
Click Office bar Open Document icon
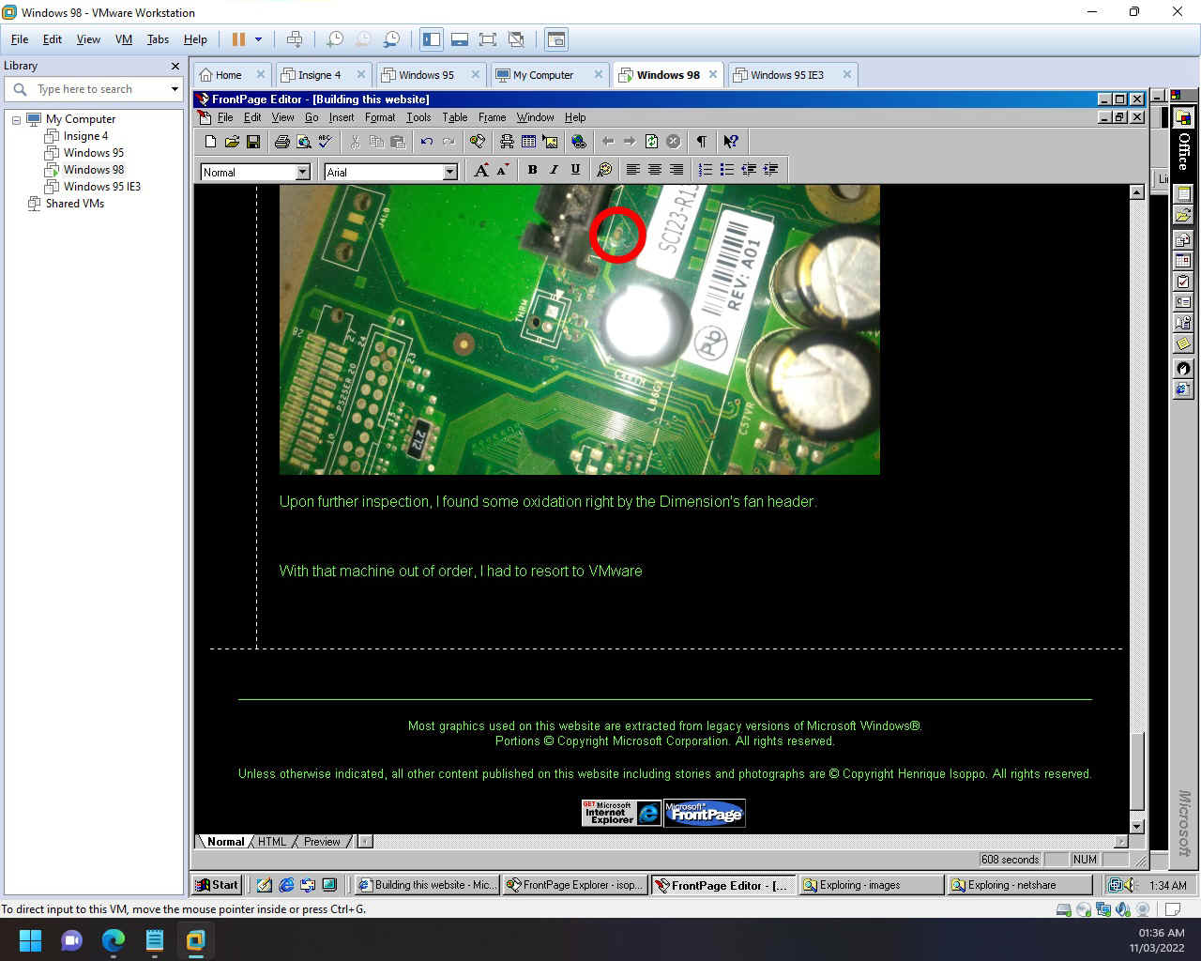[x=1183, y=215]
